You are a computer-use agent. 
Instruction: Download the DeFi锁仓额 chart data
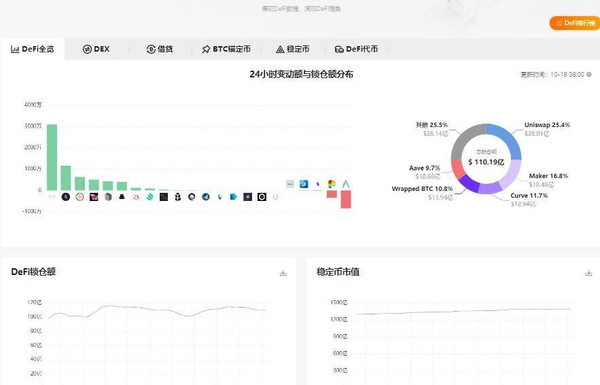(283, 273)
